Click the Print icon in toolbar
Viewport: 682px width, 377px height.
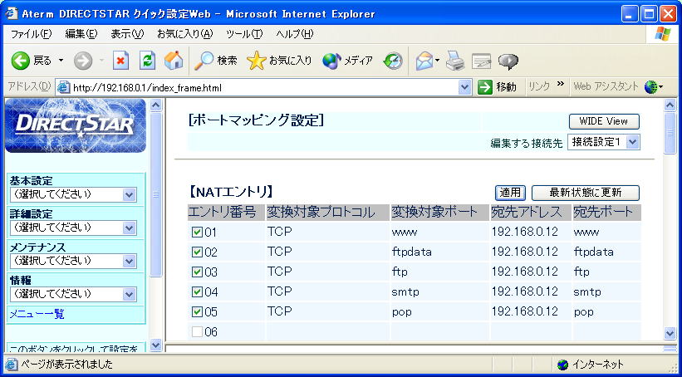(x=454, y=61)
